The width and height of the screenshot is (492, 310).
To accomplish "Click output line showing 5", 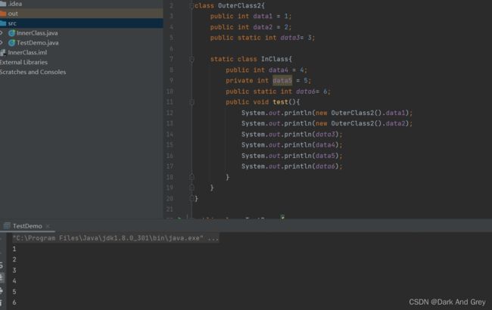I will [14, 292].
